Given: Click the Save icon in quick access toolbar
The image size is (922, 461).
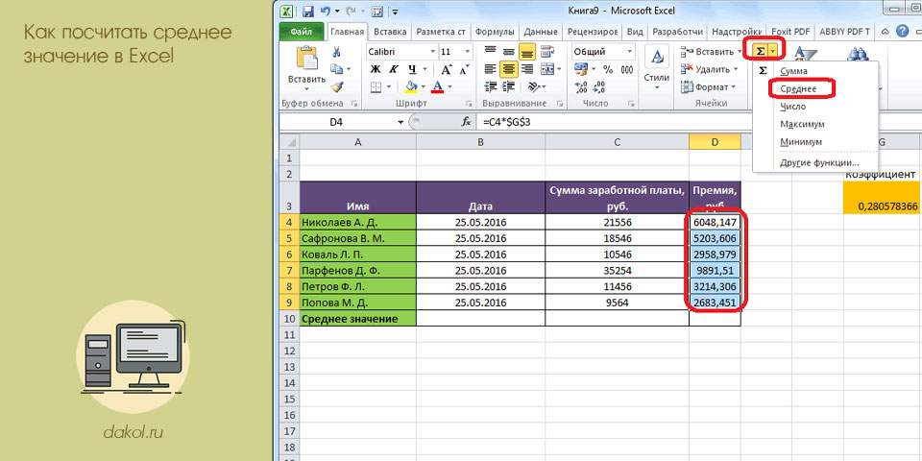Looking at the screenshot, I should (307, 11).
